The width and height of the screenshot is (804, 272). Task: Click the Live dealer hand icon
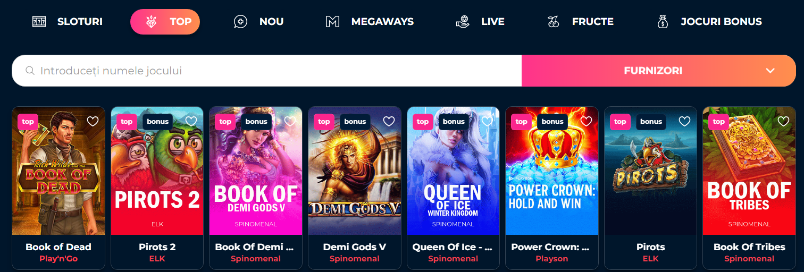coord(463,22)
